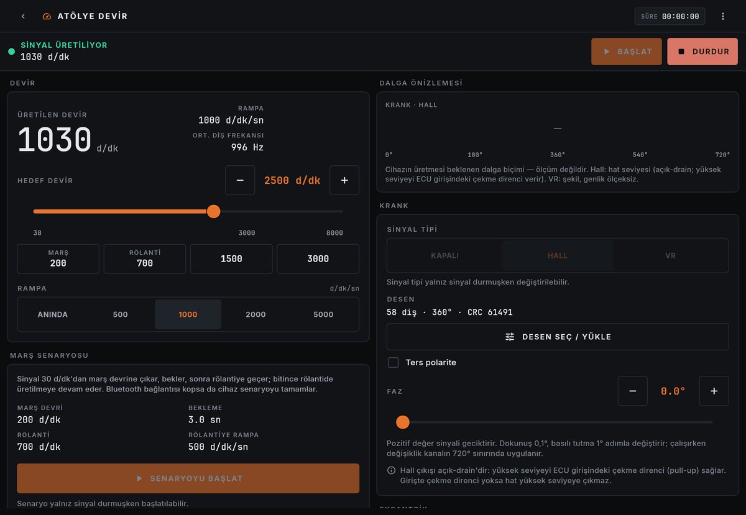Viewport: 746px width, 515px height.
Task: Stop signal with the DURDUR button
Action: 702,52
